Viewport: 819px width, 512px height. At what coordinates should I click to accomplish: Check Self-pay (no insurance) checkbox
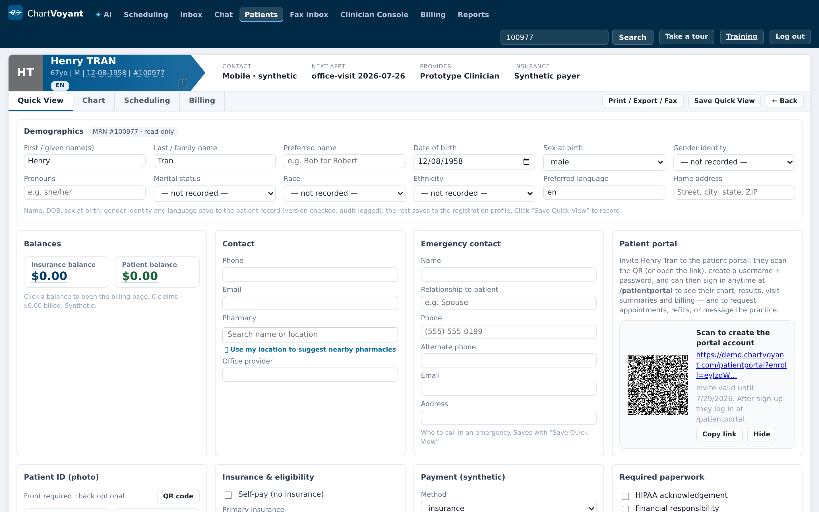(x=228, y=495)
